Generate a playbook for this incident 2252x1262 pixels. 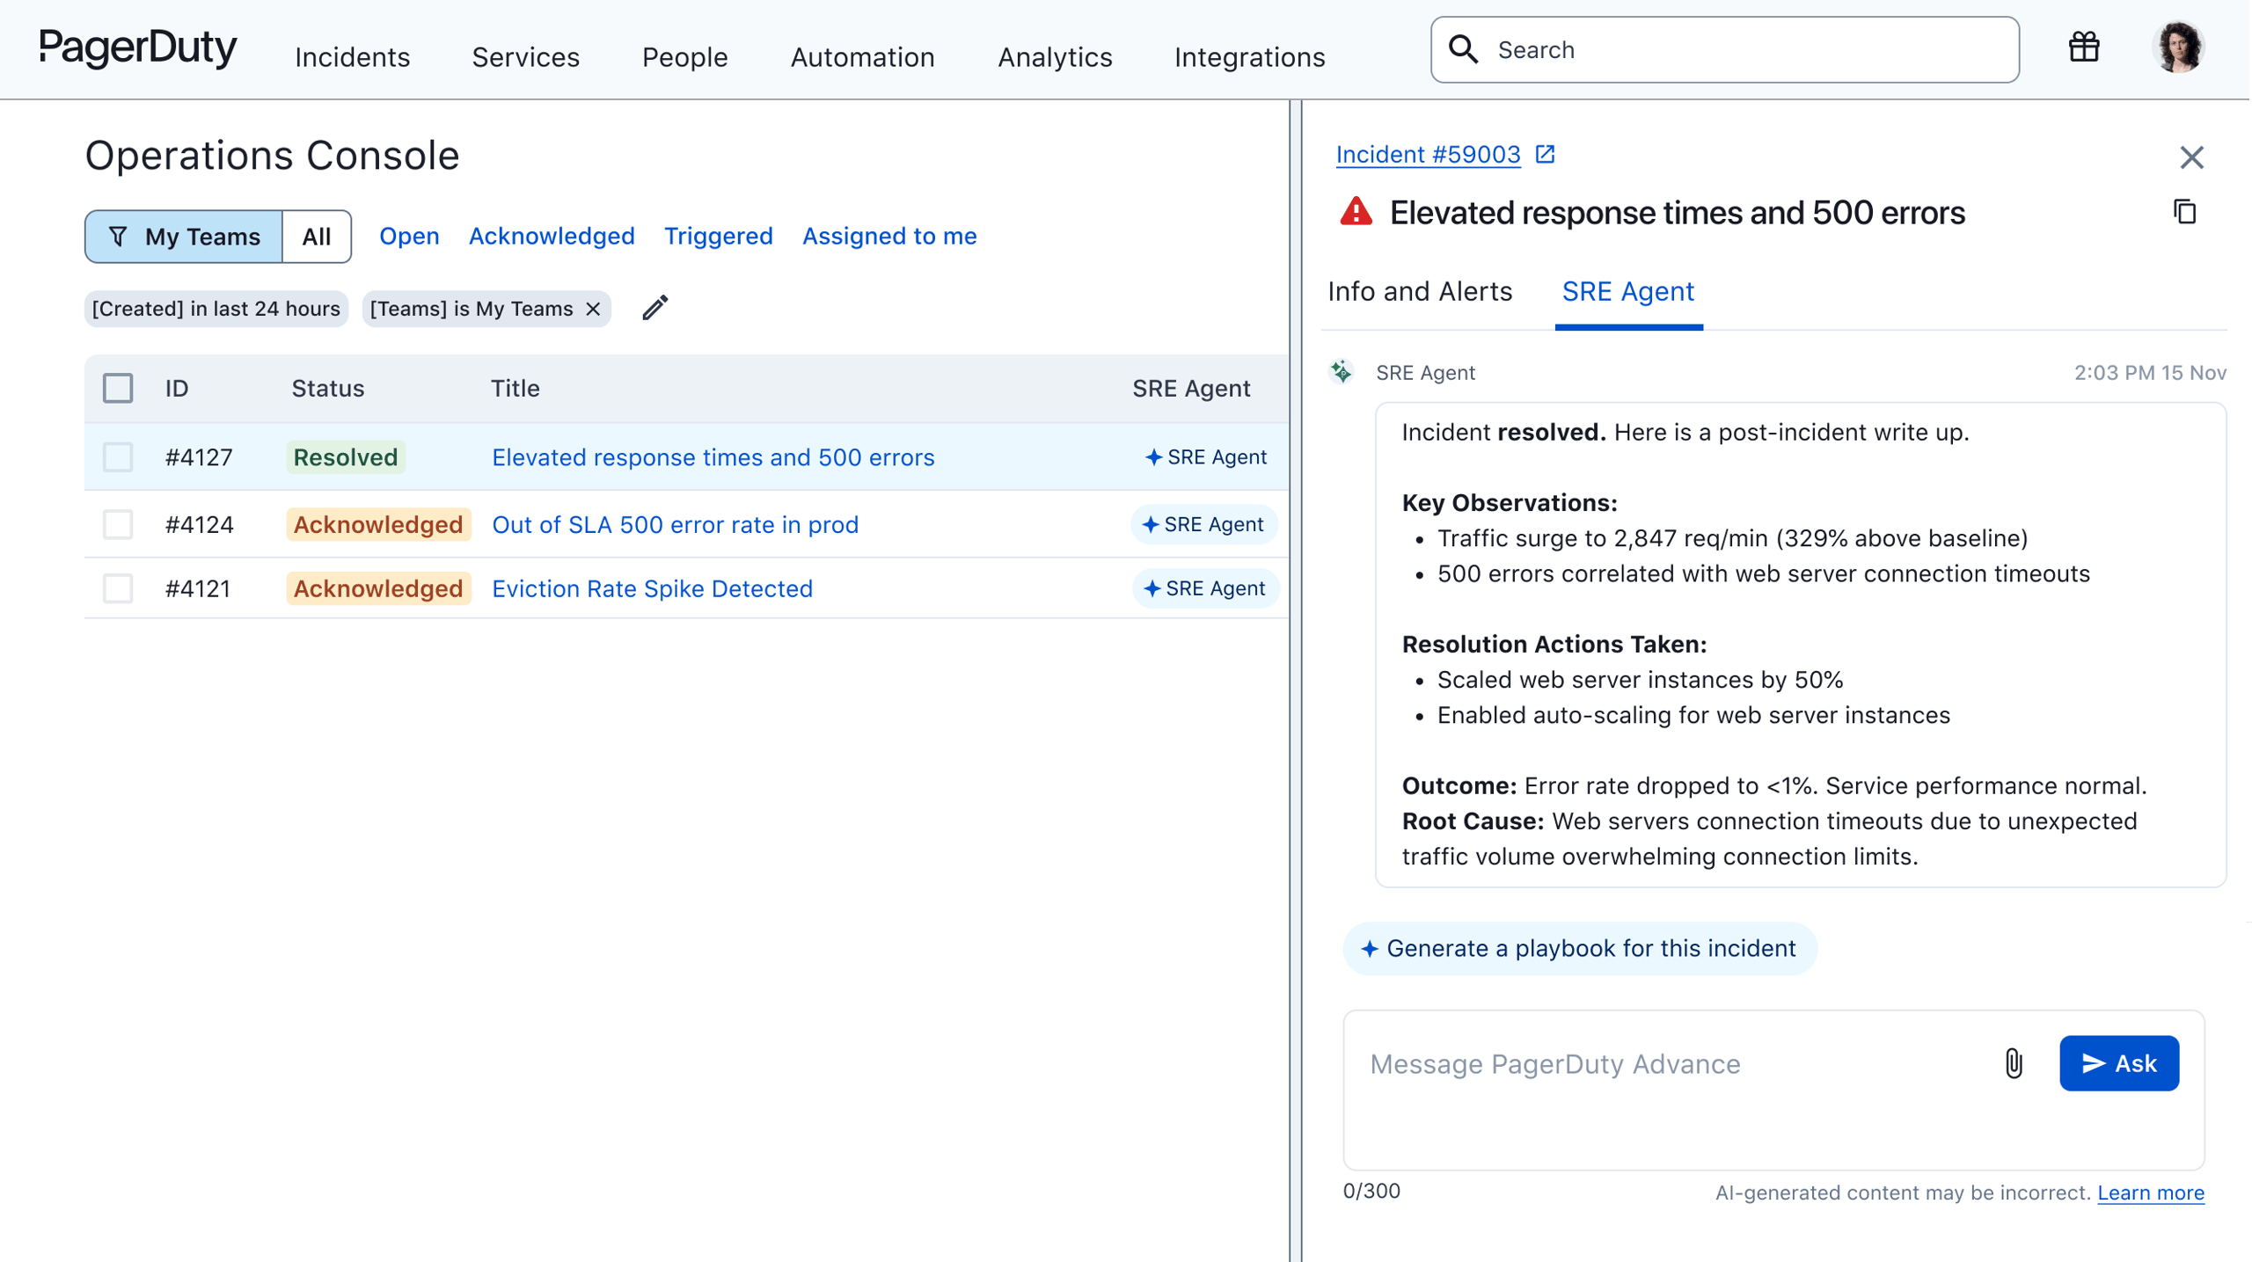tap(1580, 949)
